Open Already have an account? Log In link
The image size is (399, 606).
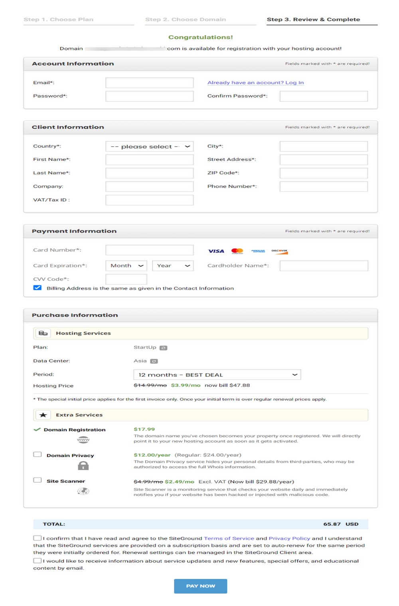[255, 83]
